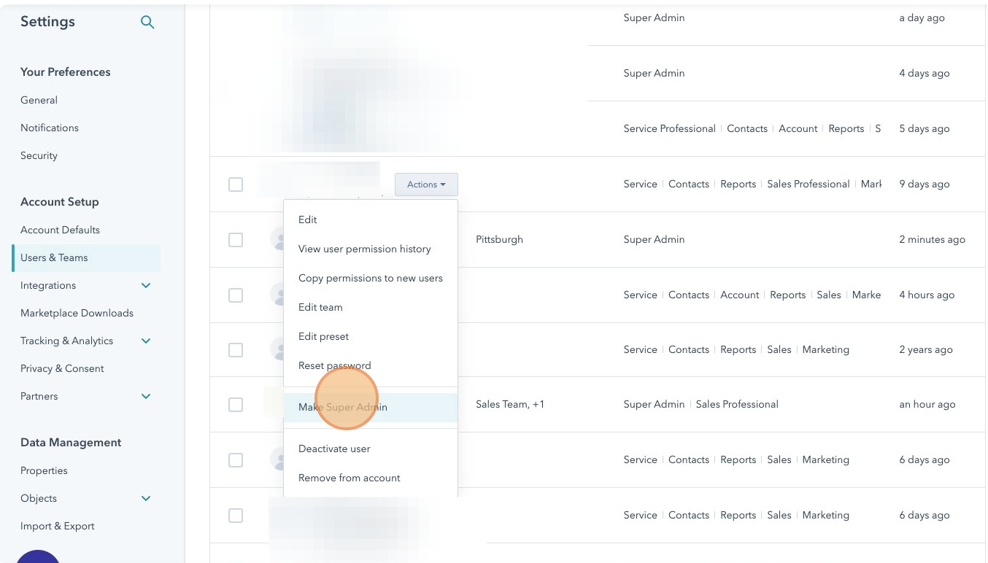This screenshot has height=563, width=988.
Task: Click the search icon in the Settings sidebar
Action: (x=147, y=22)
